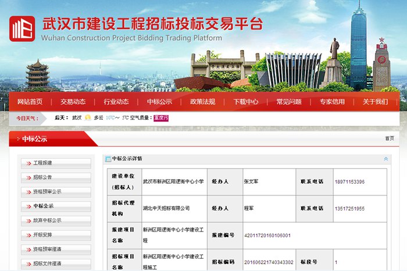The width and height of the screenshot is (407, 271).
Task: Click the arrow icon beside 开标安排
Action: (28, 235)
